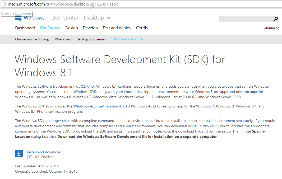Click the Windows logo icon
The image size is (282, 179).
18,18
